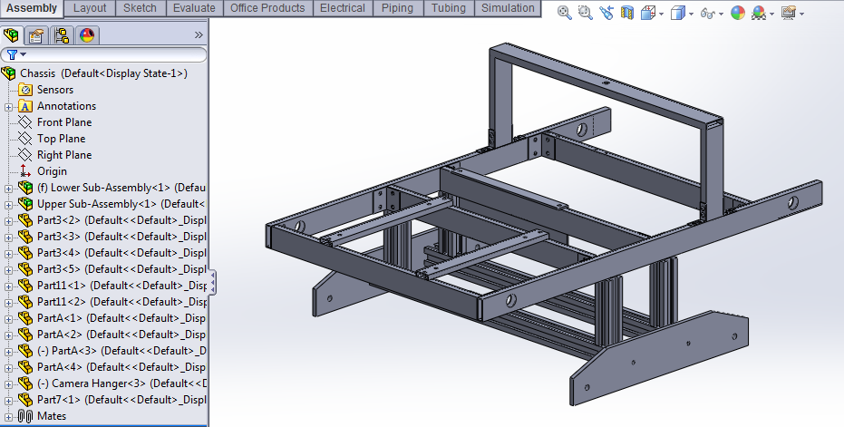Open the PropertyManager tab icon

click(36, 35)
